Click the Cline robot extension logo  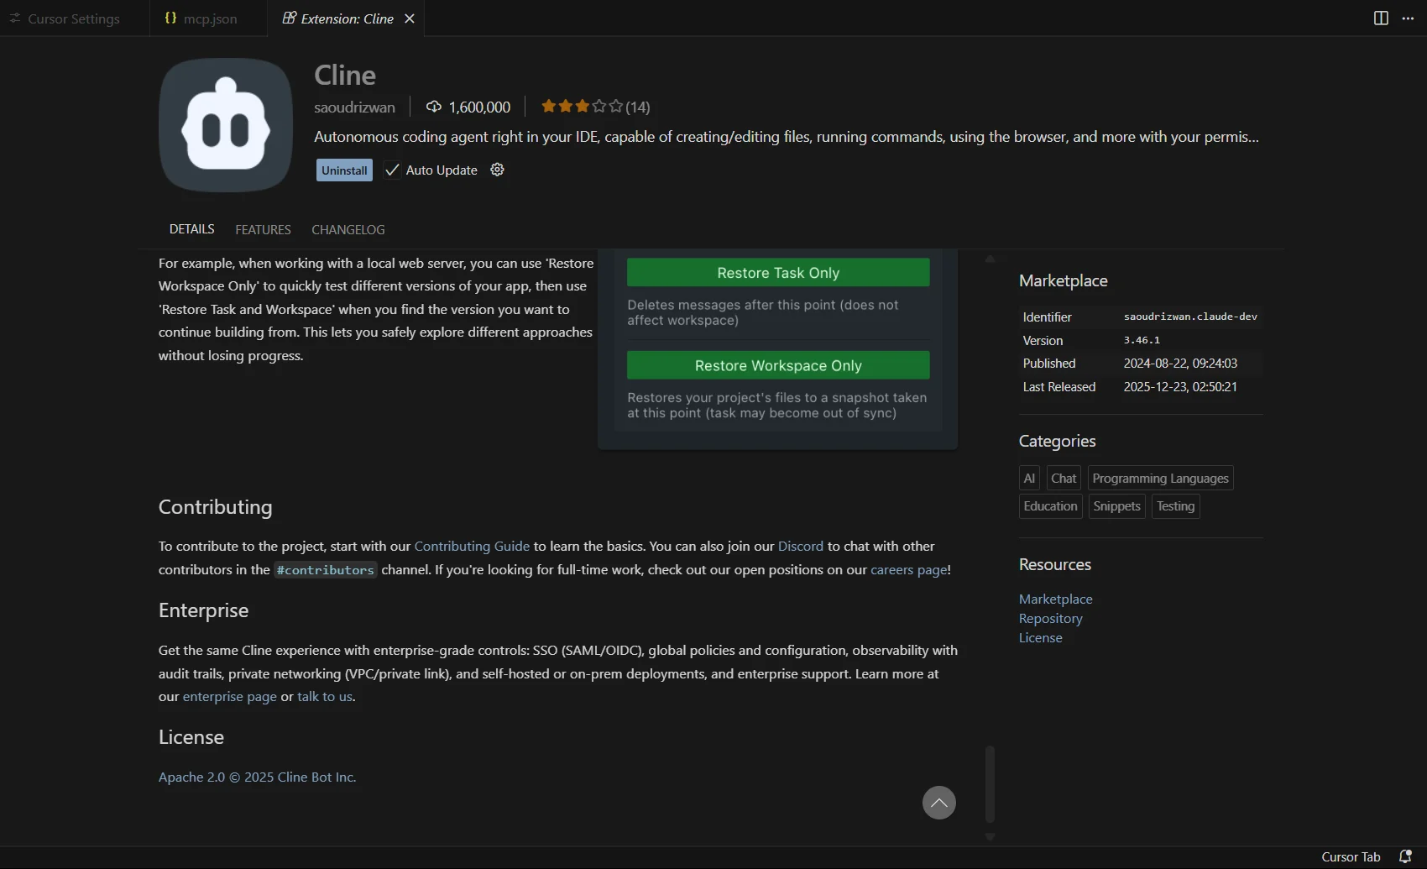(x=225, y=125)
